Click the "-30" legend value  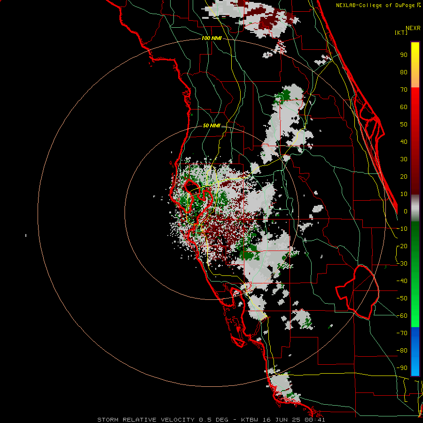point(402,264)
